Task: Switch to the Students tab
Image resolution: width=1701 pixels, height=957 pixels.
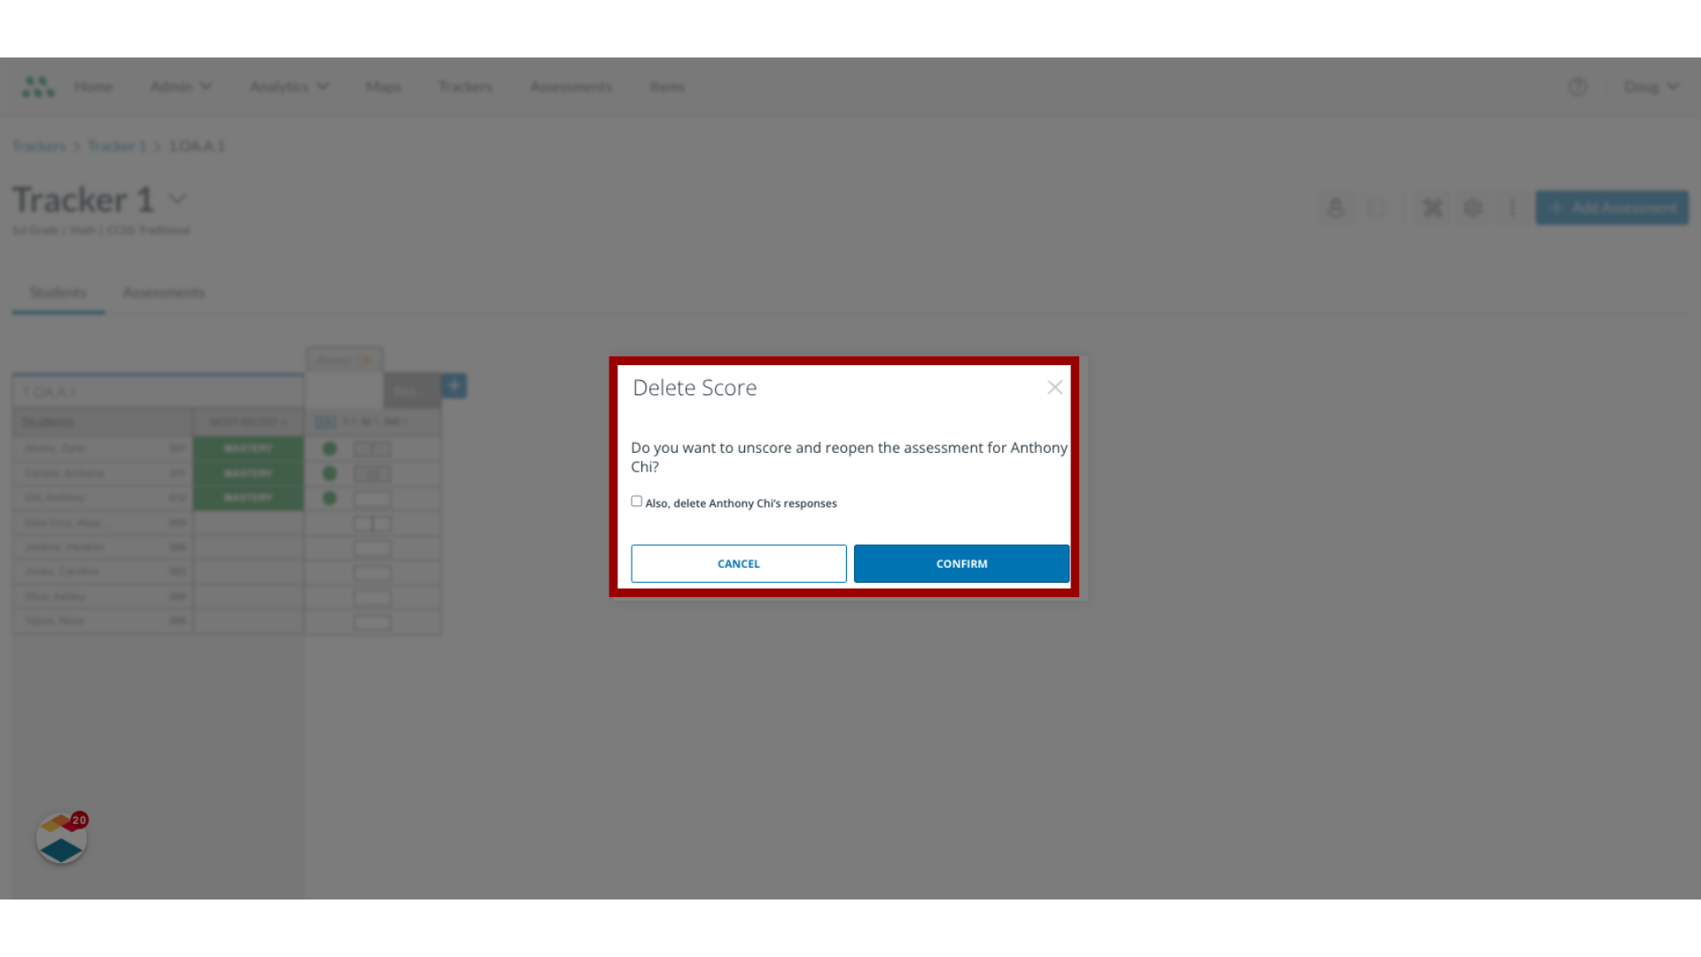Action: pos(58,291)
